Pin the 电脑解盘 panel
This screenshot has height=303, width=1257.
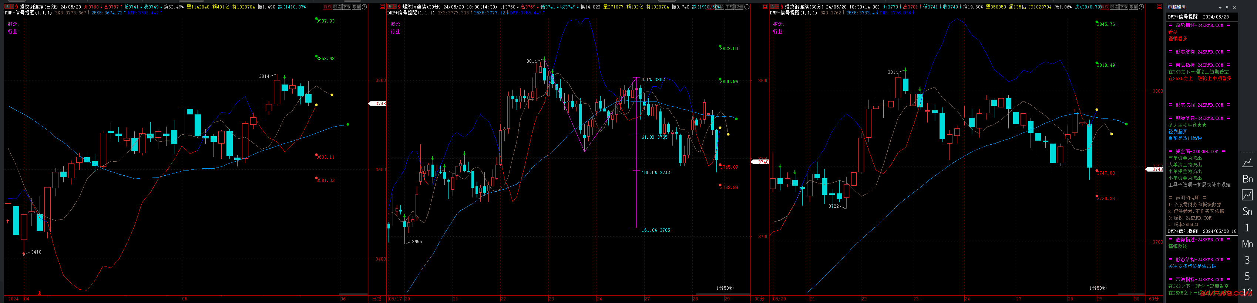click(x=1227, y=8)
